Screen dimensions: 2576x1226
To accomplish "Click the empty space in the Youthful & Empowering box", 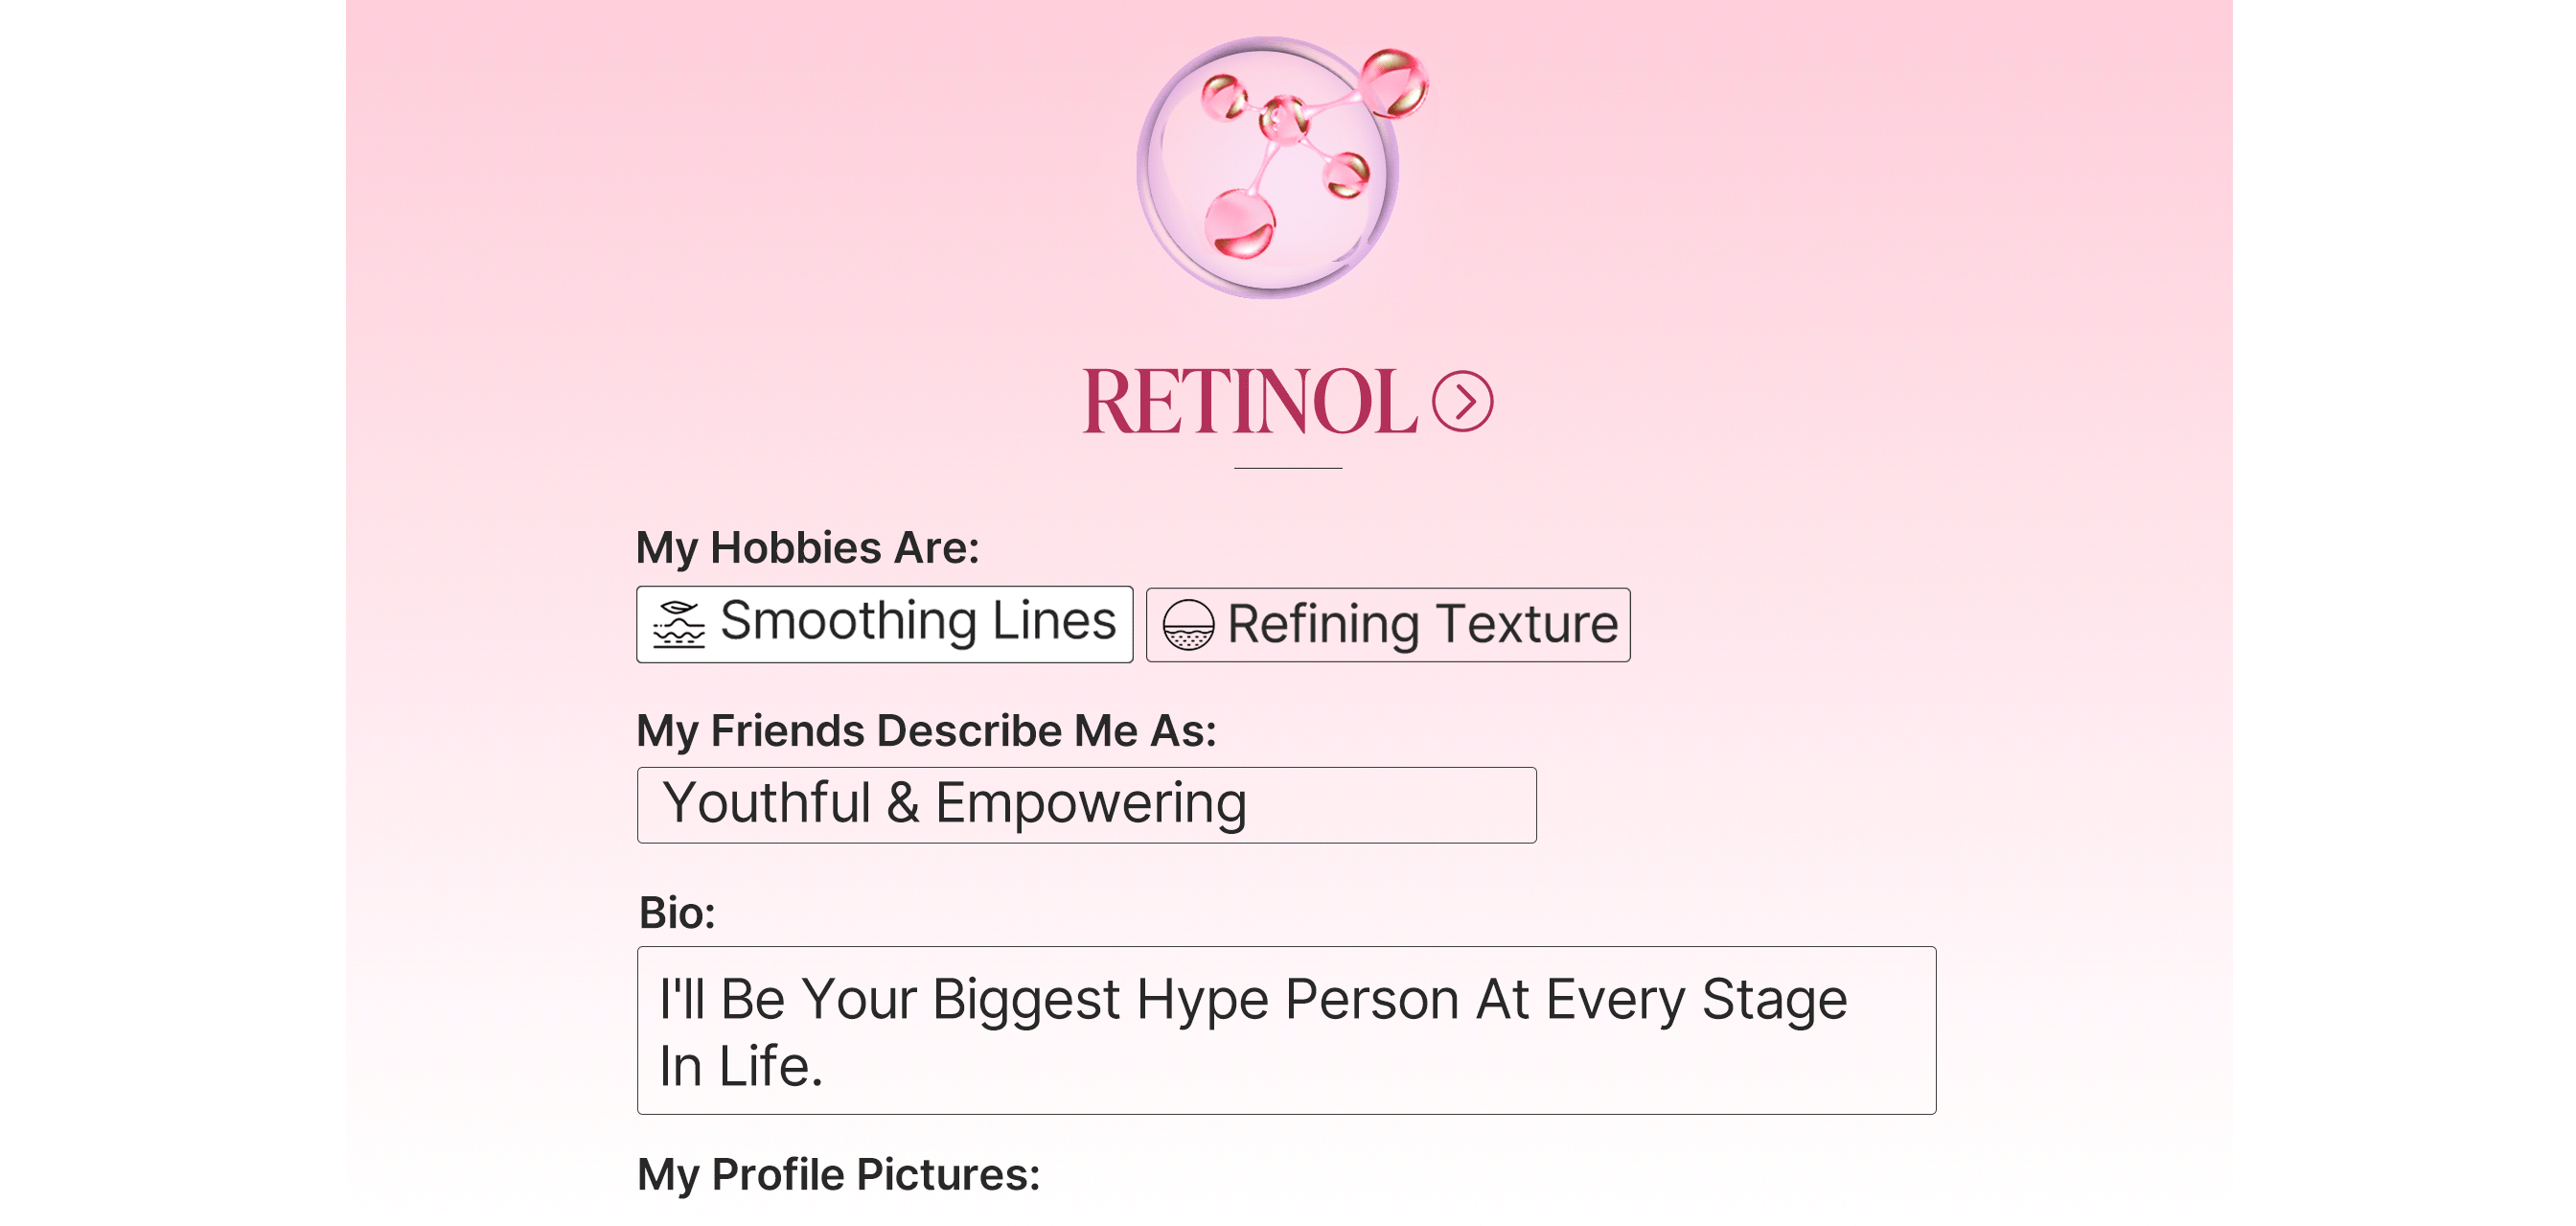I will (1400, 805).
